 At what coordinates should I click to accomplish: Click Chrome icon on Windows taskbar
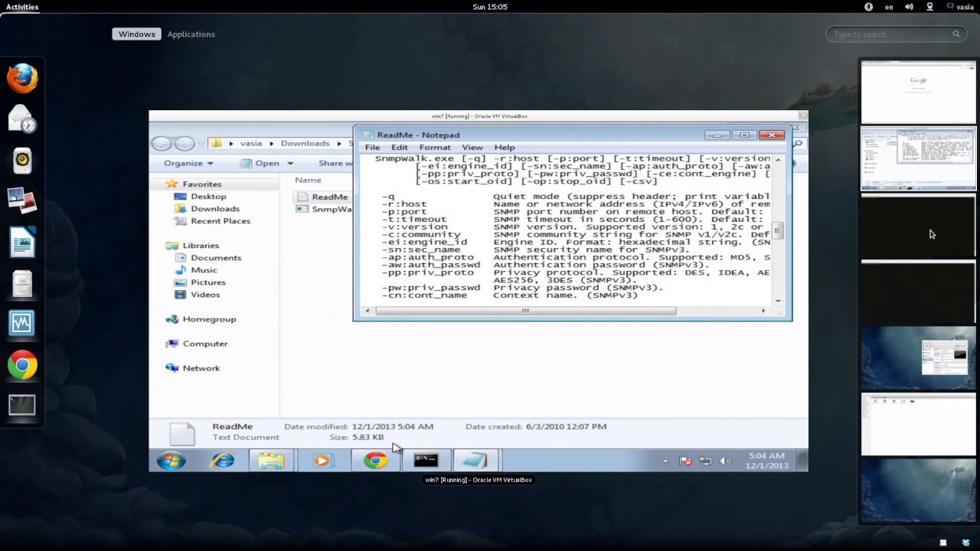point(375,461)
